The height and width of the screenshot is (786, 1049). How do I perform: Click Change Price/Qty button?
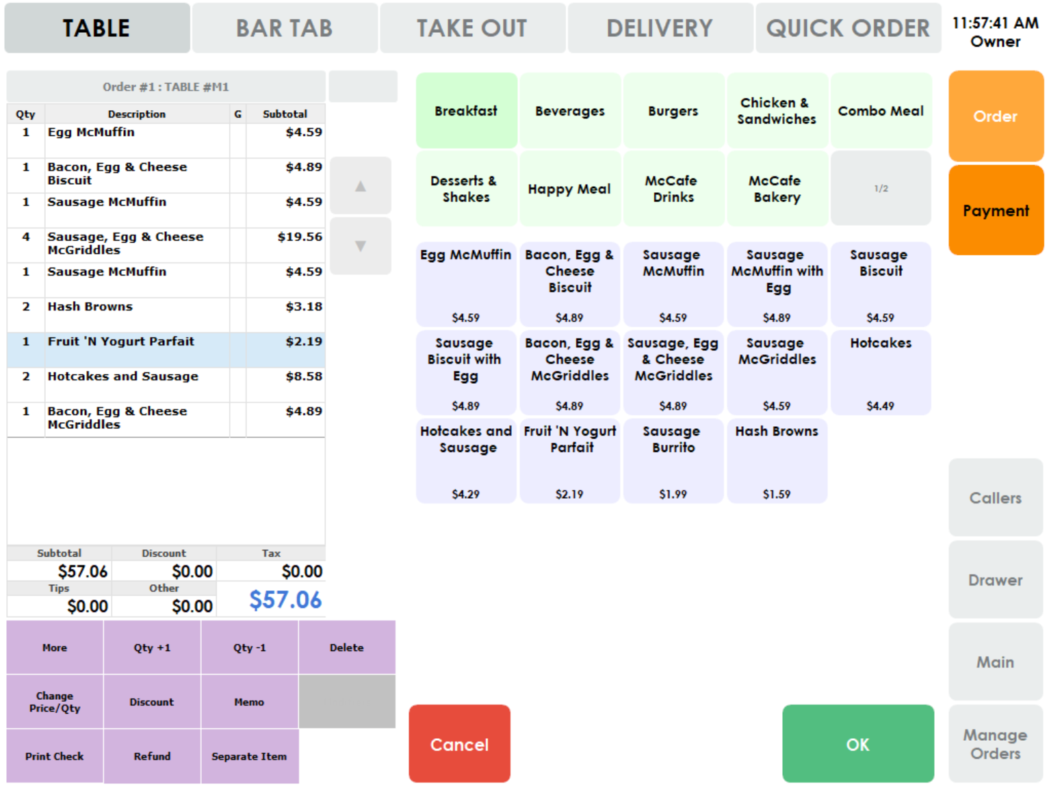[55, 702]
